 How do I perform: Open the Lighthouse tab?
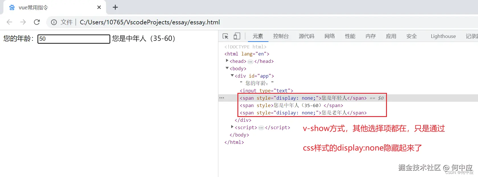pyautogui.click(x=443, y=36)
